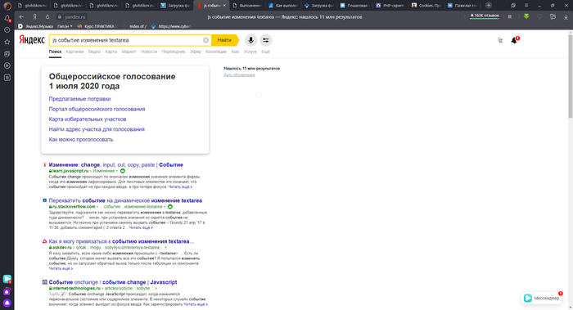573x310 pixels.
Task: Clear the search query with the X icon
Action: tap(205, 40)
